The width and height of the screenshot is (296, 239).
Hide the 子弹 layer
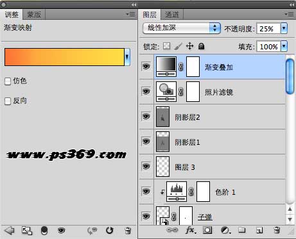pyautogui.click(x=146, y=216)
